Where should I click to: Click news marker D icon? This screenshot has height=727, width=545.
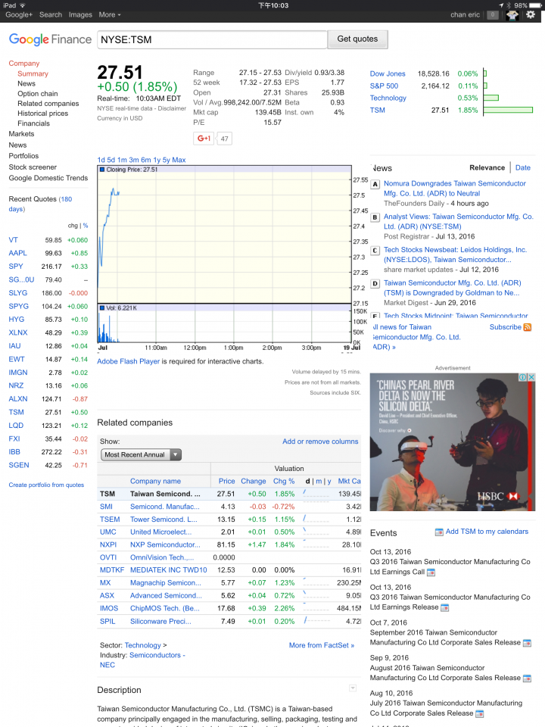(375, 283)
